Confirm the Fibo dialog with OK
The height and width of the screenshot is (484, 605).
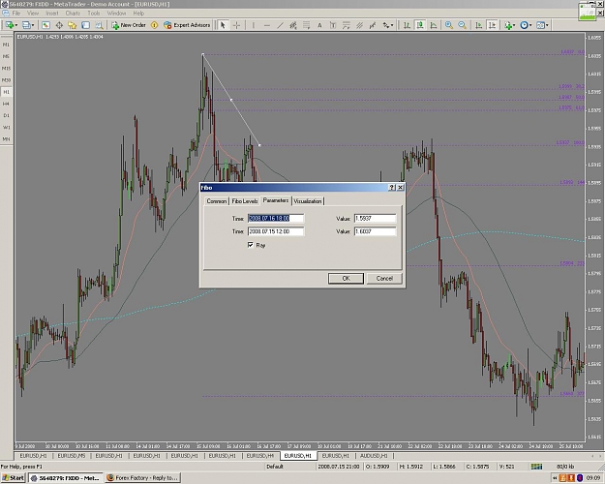tap(346, 278)
